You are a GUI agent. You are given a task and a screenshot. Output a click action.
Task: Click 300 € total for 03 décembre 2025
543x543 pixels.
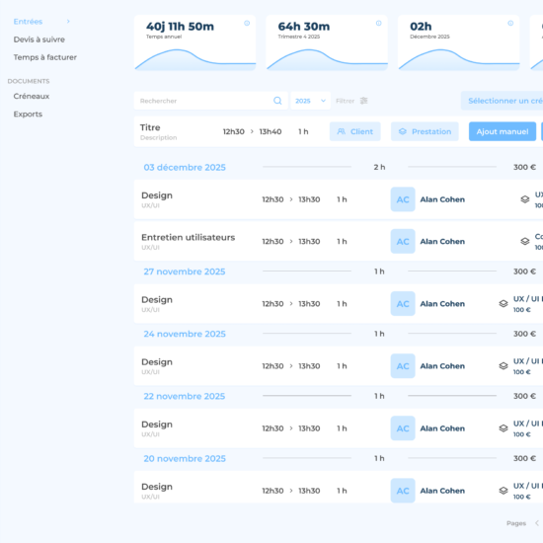524,167
